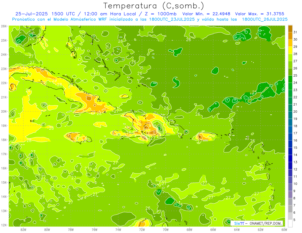302x233 pixels.
Task: Click the title "Temperatura (C,somb.)"
Action: (154, 6)
